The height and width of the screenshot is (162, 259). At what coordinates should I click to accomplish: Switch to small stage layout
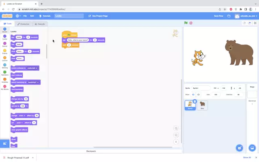[x=244, y=23]
